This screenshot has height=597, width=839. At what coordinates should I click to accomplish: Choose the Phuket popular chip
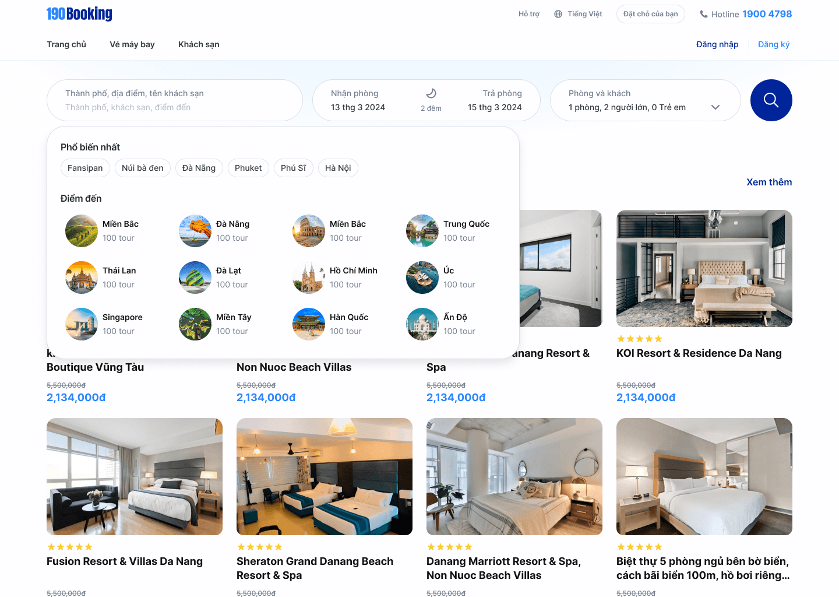[248, 168]
